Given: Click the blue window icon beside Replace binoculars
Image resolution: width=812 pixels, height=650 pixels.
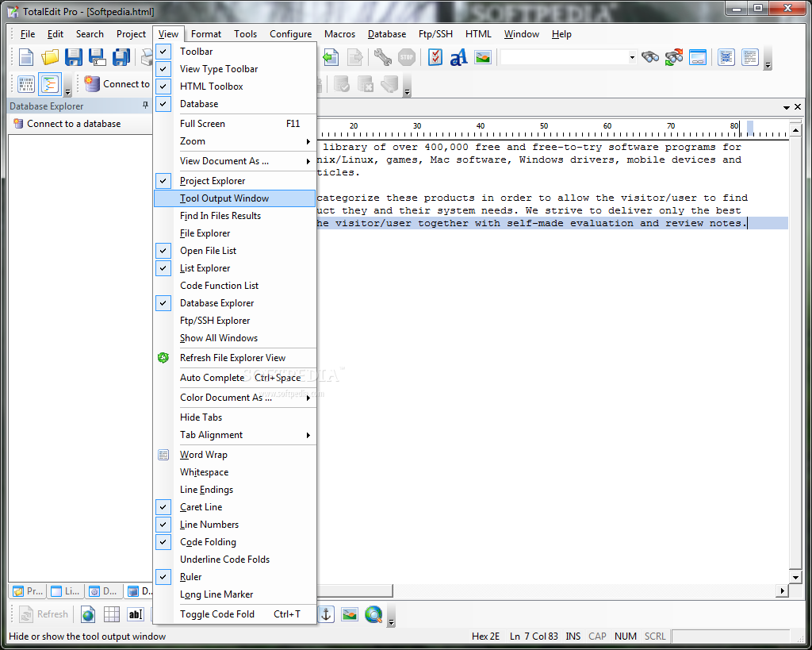Looking at the screenshot, I should (698, 57).
